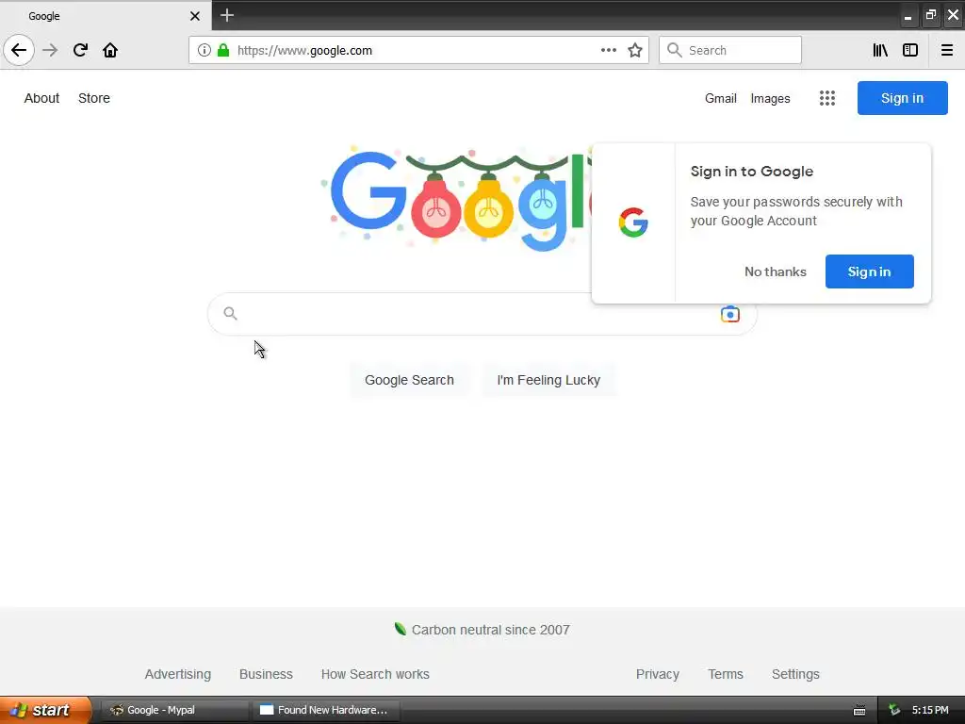This screenshot has width=965, height=724.
Task: Click the keyboard icon in system tray
Action: point(859,711)
